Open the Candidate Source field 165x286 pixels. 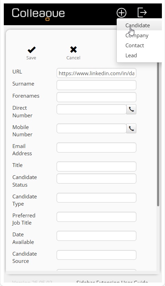click(x=96, y=255)
